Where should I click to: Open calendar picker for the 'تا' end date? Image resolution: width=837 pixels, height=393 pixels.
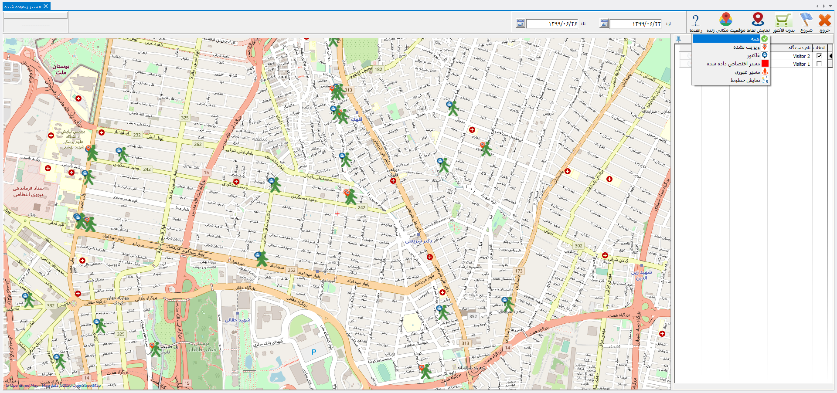pyautogui.click(x=521, y=24)
